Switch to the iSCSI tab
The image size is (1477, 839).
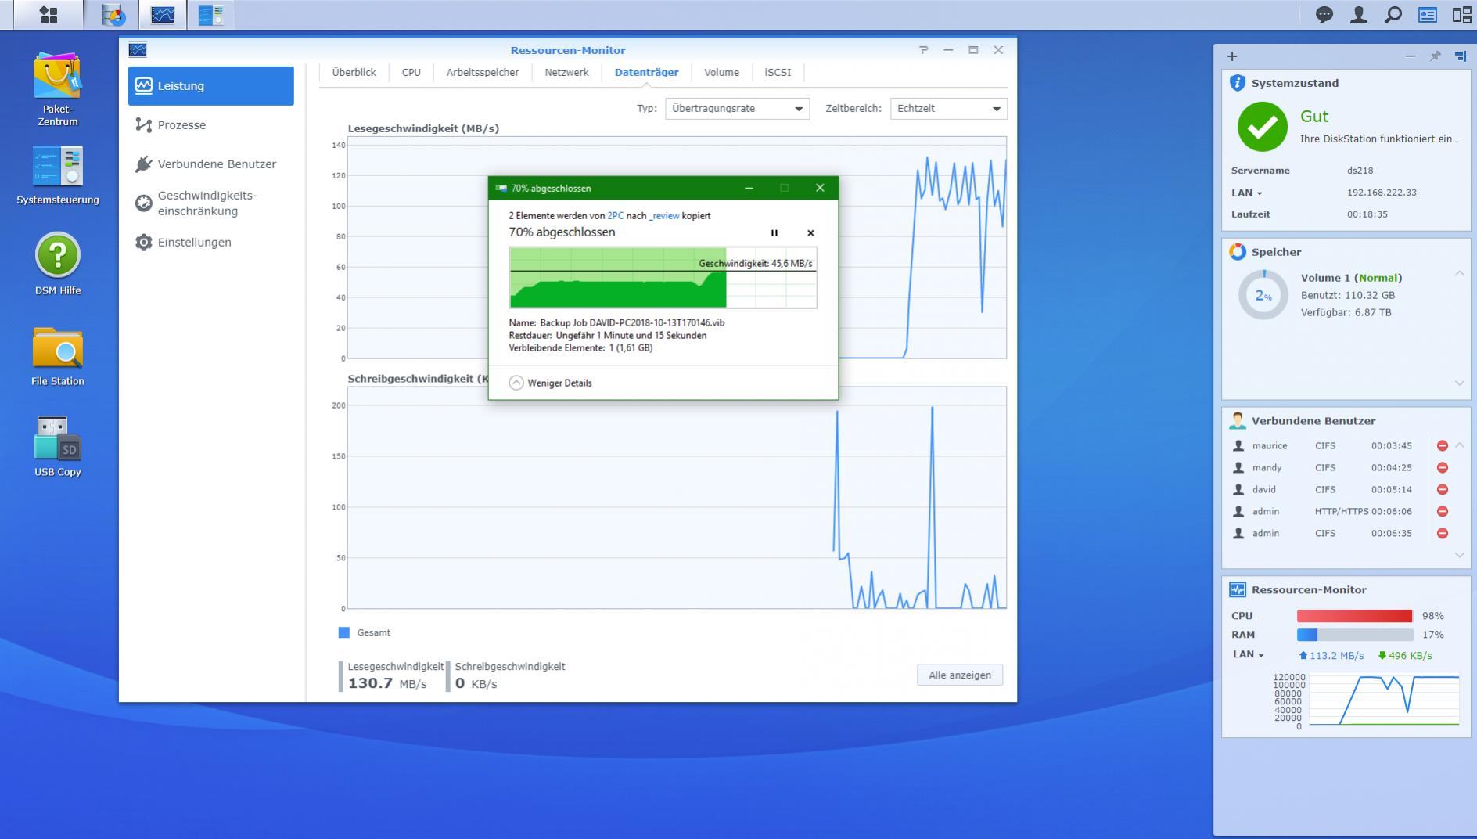tap(778, 72)
